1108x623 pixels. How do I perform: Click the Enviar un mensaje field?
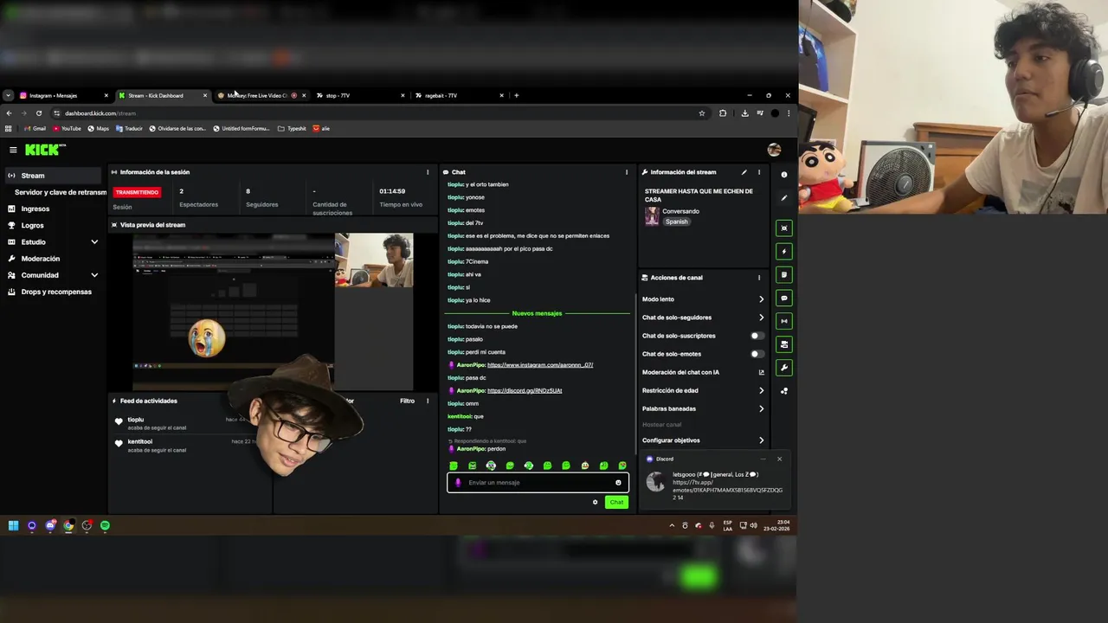(x=537, y=483)
